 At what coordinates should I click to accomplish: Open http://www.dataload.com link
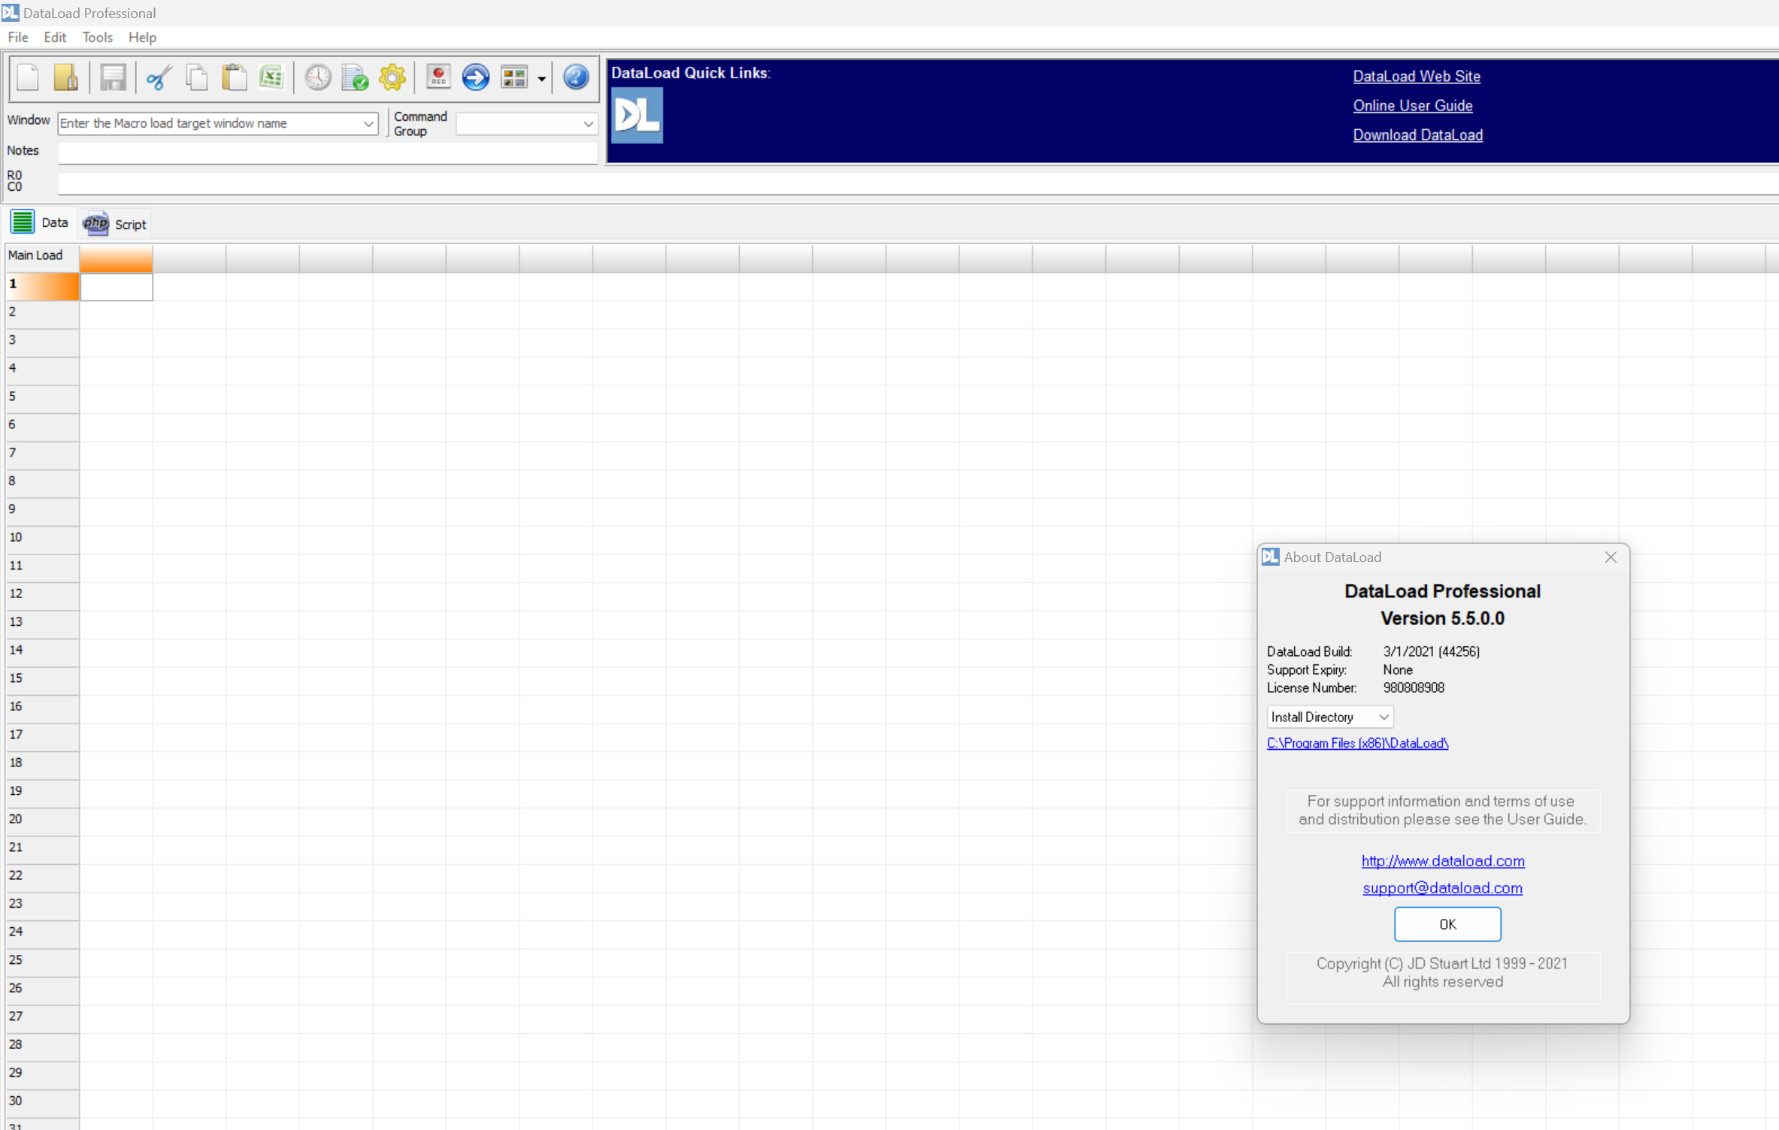click(x=1443, y=861)
